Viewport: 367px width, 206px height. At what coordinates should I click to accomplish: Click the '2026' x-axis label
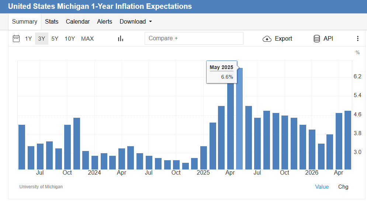point(312,173)
